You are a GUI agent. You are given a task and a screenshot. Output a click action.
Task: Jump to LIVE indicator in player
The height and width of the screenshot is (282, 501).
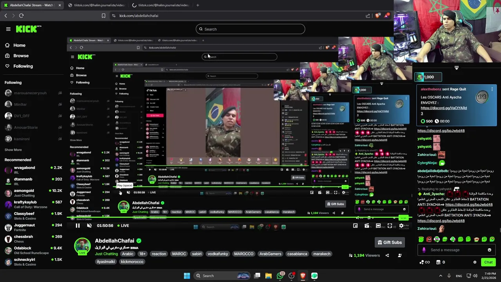(x=123, y=226)
